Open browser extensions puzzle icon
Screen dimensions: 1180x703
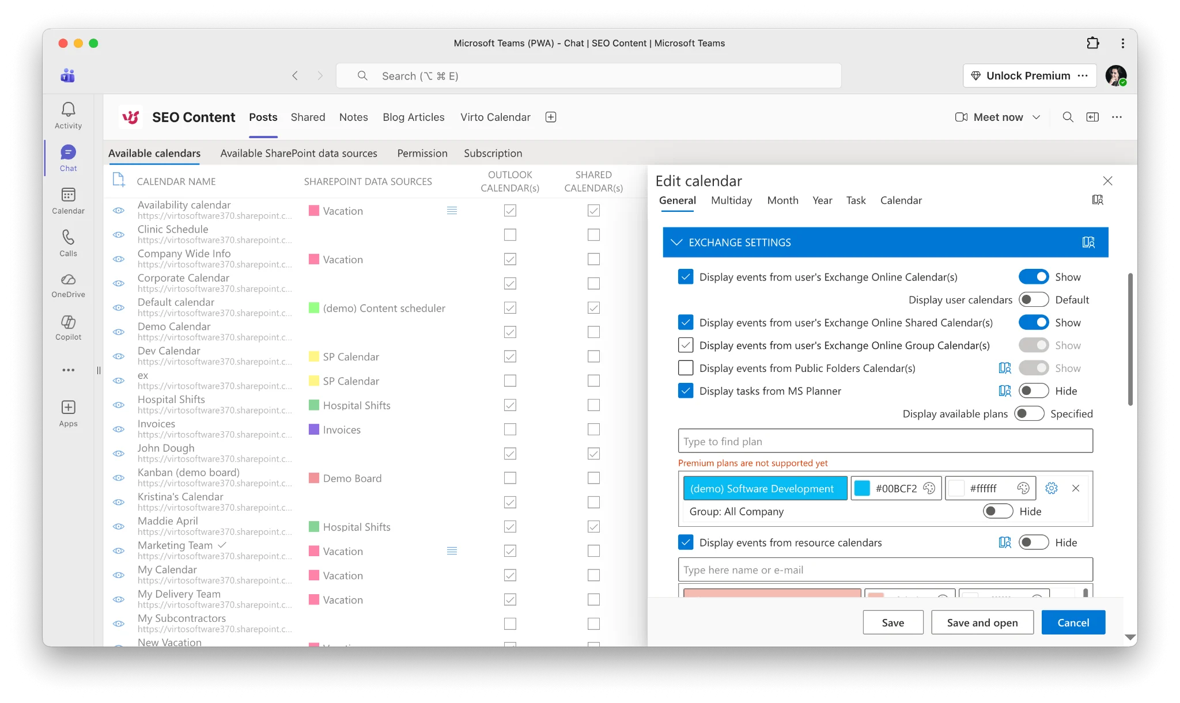pos(1092,43)
